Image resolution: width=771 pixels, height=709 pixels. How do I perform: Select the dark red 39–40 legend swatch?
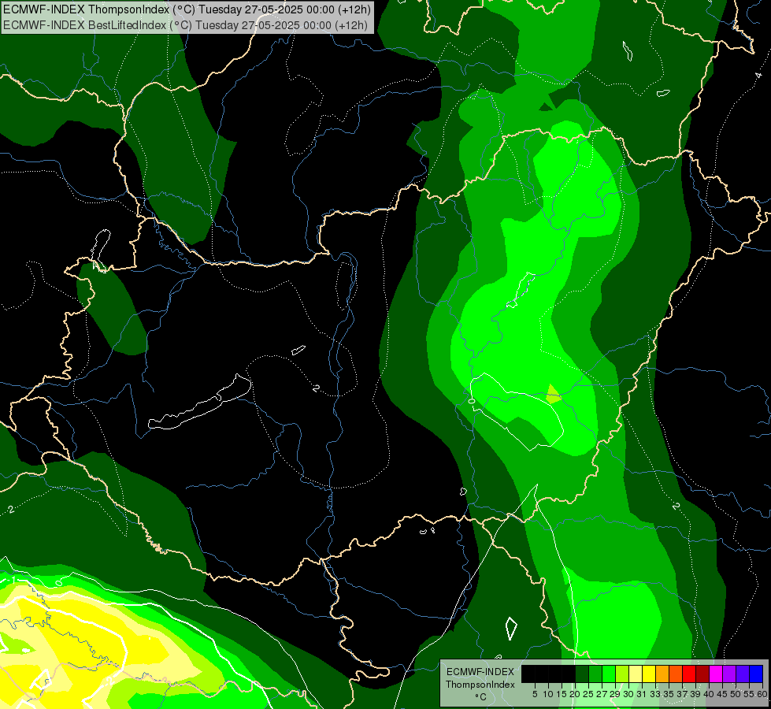(702, 674)
